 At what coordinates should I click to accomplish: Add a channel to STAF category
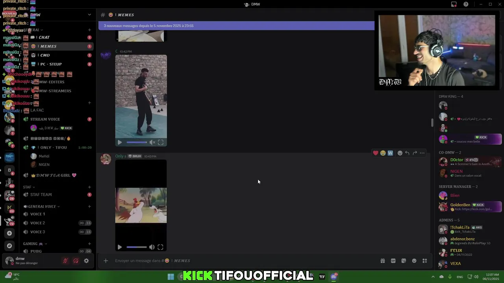(x=89, y=187)
